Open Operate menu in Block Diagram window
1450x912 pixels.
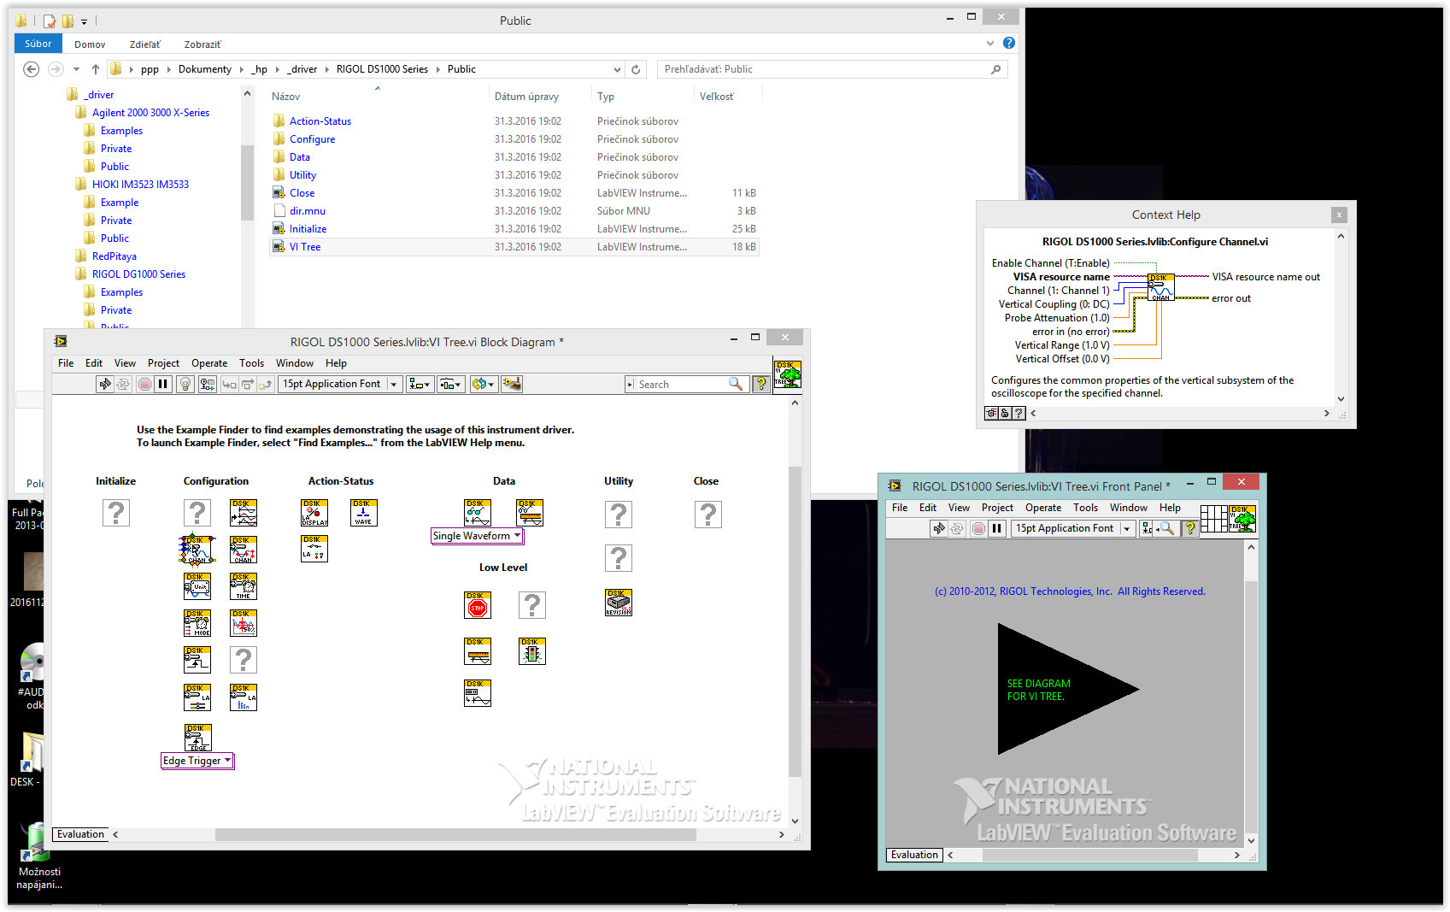[x=209, y=363]
